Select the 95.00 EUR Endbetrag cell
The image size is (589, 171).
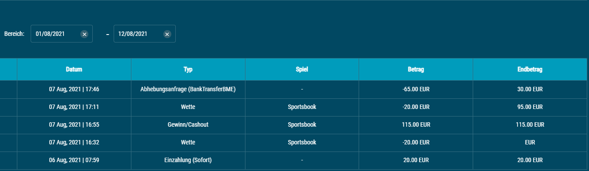(531, 107)
